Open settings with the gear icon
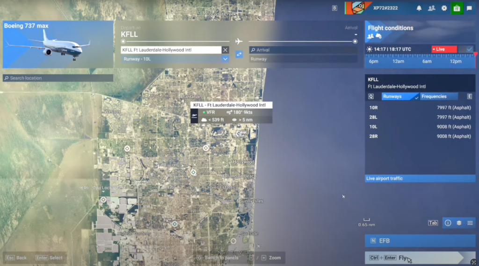 (444, 8)
